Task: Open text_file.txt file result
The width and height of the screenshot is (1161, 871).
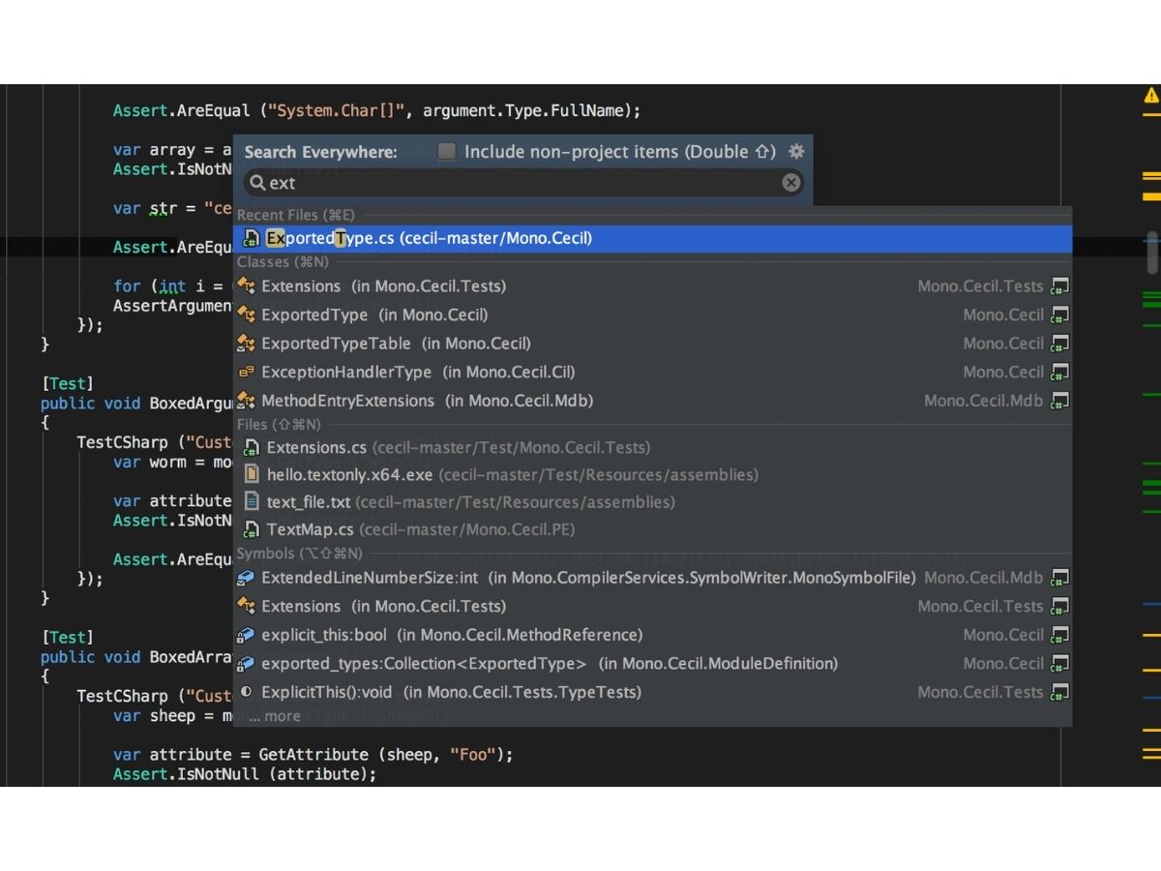Action: [653, 502]
